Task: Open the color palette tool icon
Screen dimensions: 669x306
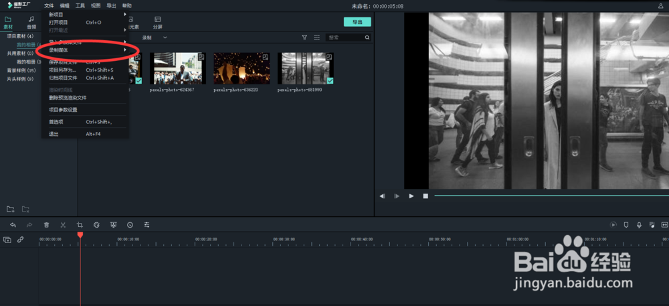Action: click(x=96, y=225)
